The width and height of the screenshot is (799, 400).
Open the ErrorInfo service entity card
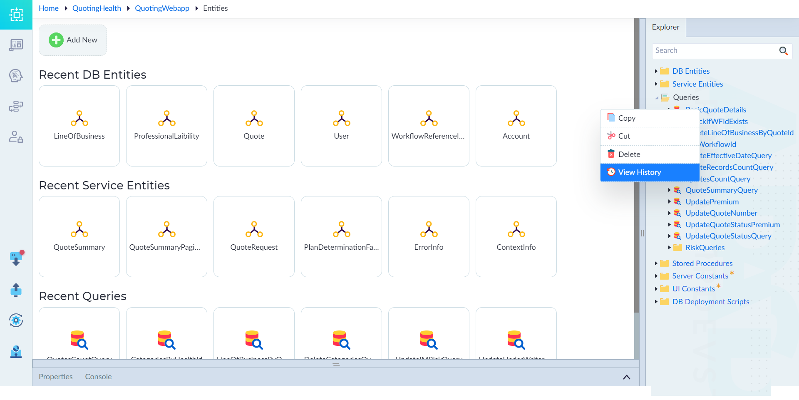(x=429, y=236)
